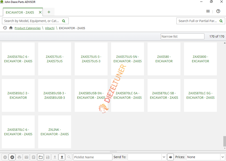Open ZAXIS870LC-5B tile
The image size is (226, 161).
[x=164, y=95]
